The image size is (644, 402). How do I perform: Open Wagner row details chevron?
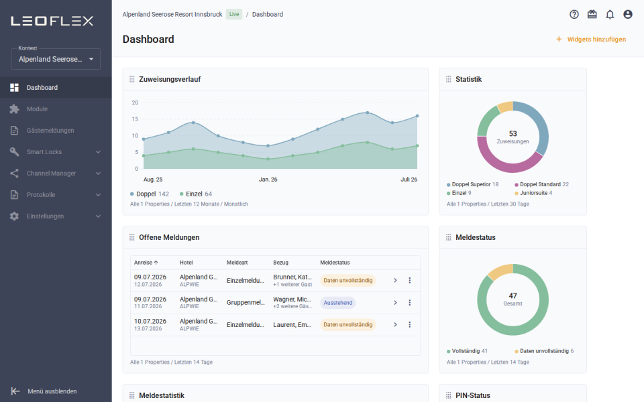395,303
